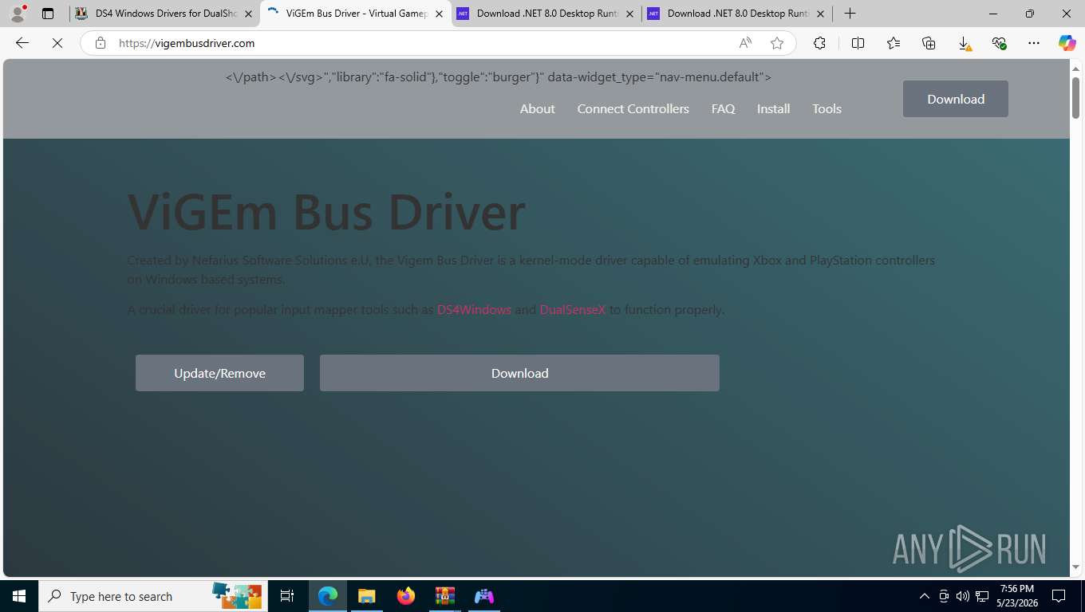1085x612 pixels.
Task: View site information lock icon
Action: 101,43
